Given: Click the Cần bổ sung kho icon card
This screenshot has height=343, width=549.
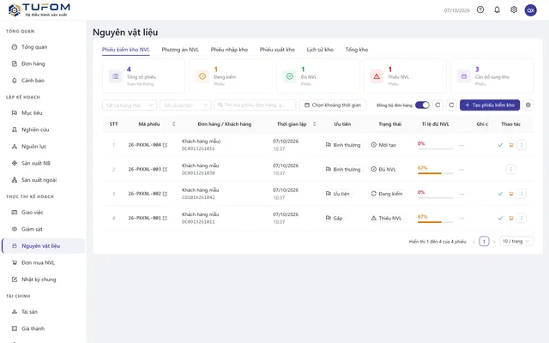Looking at the screenshot, I should point(464,76).
